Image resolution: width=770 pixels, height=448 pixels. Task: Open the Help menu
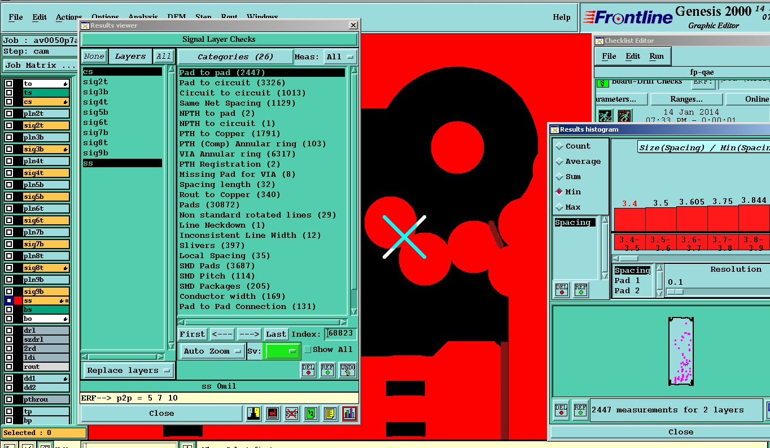[x=562, y=17]
